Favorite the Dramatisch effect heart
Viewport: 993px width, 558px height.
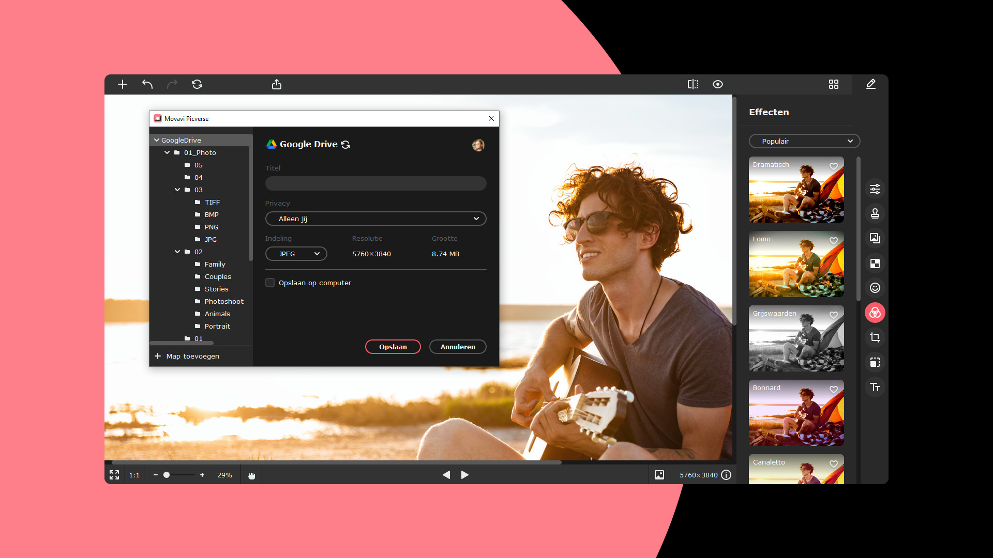(x=833, y=166)
